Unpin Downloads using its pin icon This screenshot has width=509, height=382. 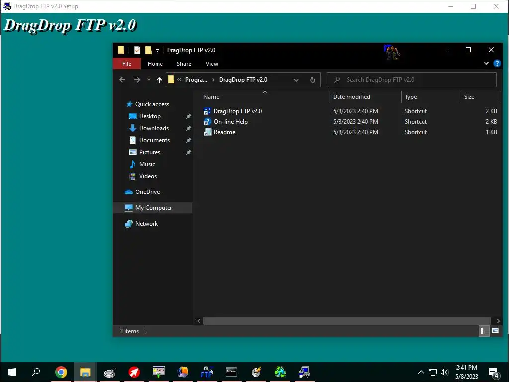188,128
